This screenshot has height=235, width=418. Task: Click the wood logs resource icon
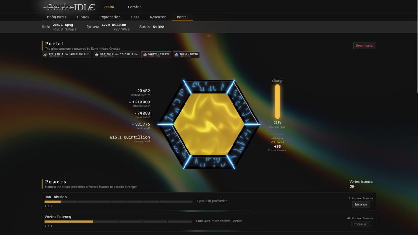45,55
